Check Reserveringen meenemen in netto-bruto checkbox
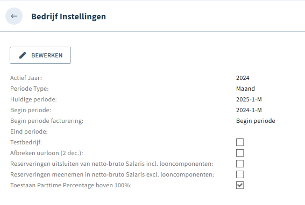Image resolution: width=305 pixels, height=205 pixels. 240,174
